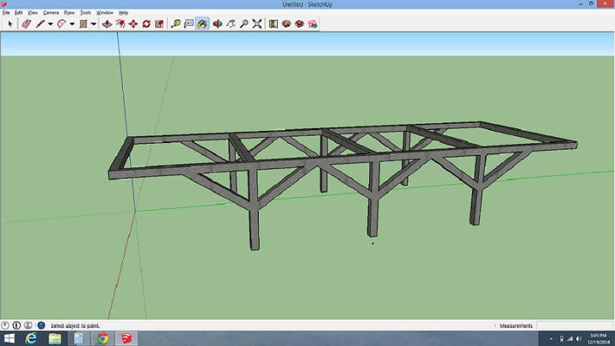This screenshot has height=346, width=615.
Task: Click the Windows Start button
Action: pos(9,339)
